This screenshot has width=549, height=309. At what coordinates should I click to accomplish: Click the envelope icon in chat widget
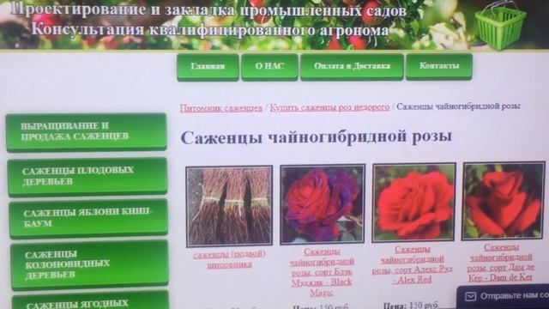click(471, 297)
